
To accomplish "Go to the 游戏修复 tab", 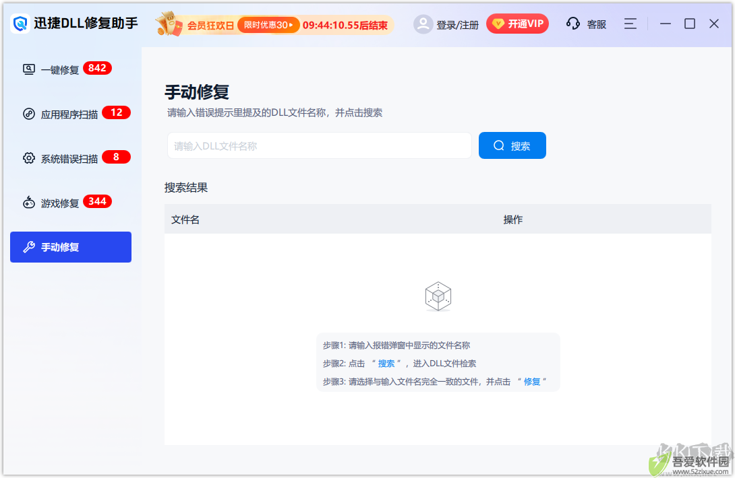I will point(71,203).
